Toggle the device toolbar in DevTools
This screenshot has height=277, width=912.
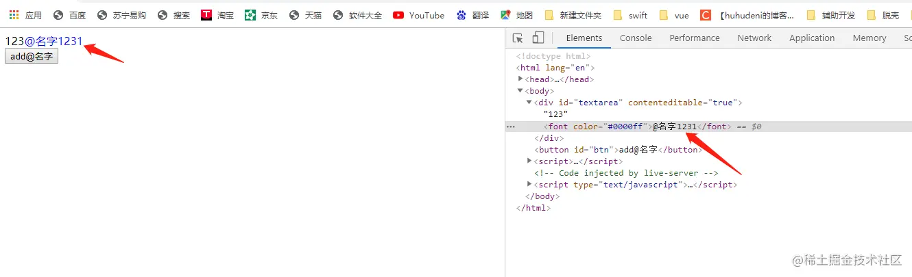(538, 38)
